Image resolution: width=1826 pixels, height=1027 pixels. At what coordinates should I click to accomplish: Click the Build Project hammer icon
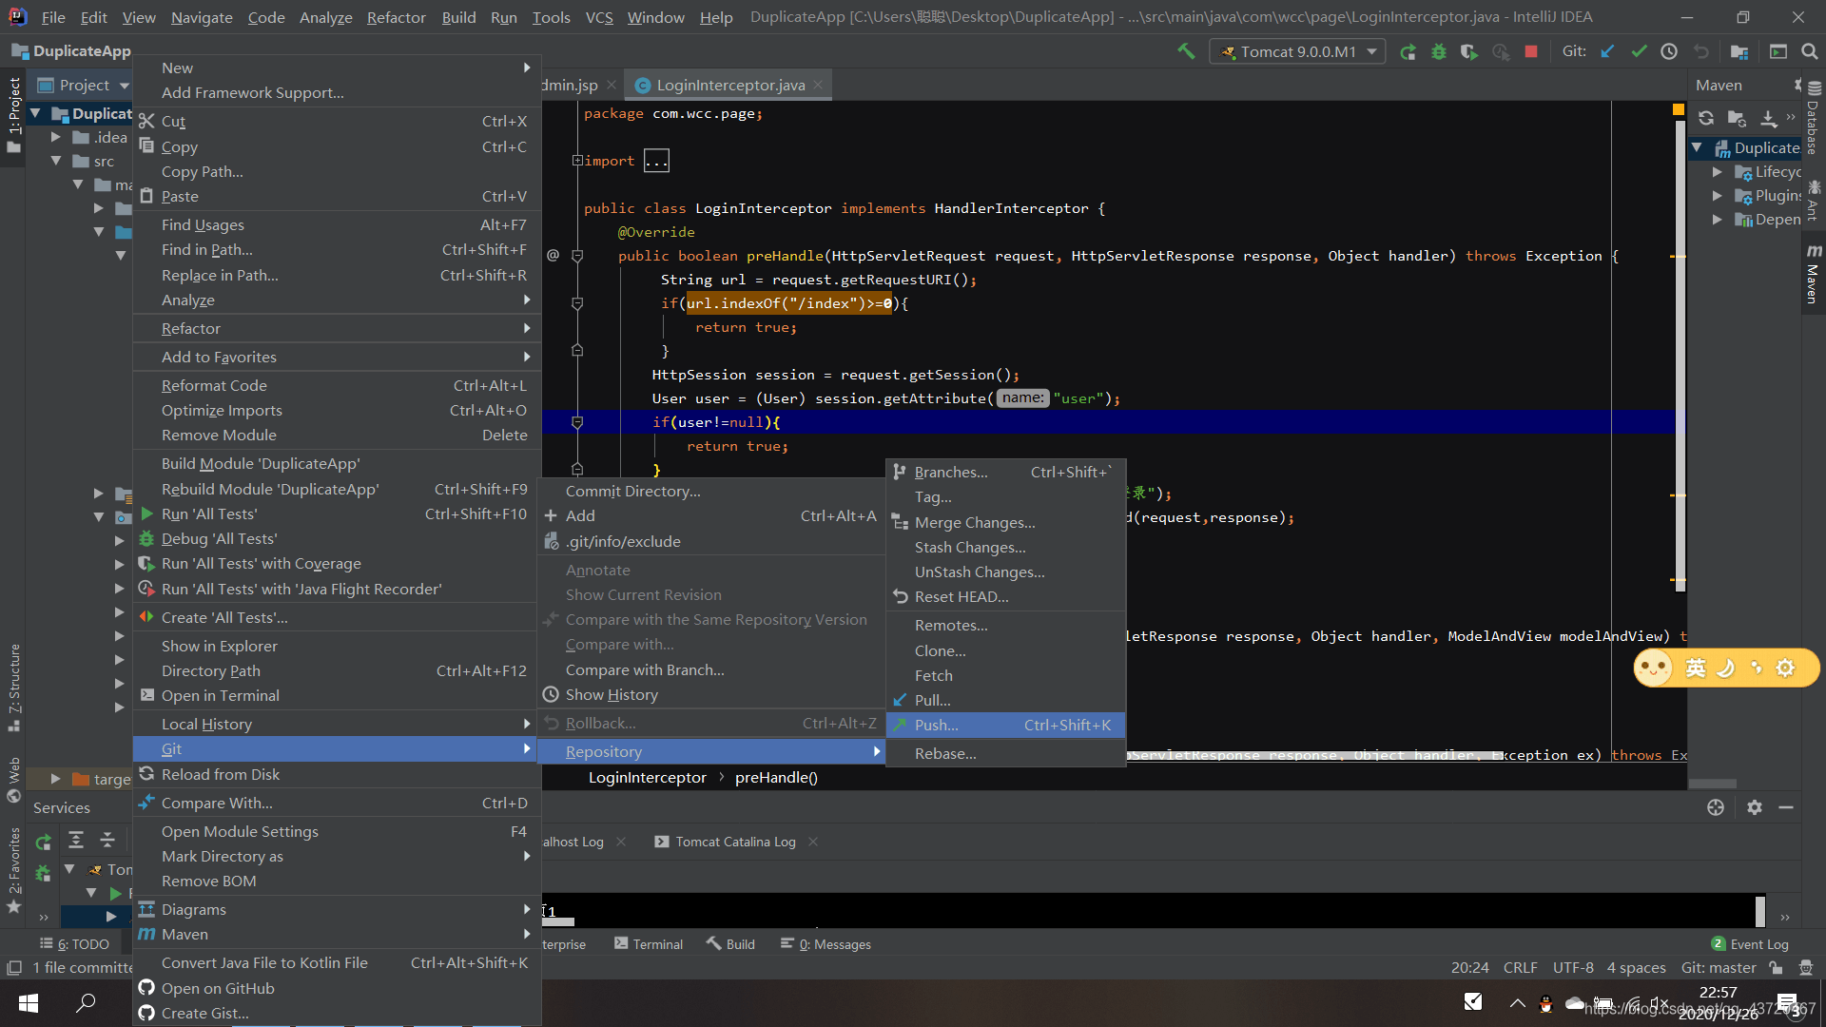pyautogui.click(x=1186, y=51)
